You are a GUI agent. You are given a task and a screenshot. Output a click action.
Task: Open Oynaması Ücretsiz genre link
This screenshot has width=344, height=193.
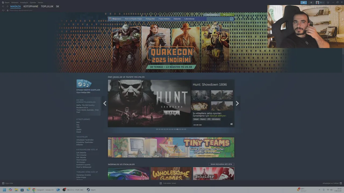click(x=84, y=175)
